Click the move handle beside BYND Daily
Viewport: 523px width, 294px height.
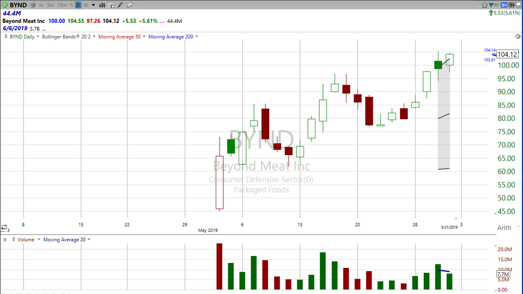click(5, 36)
